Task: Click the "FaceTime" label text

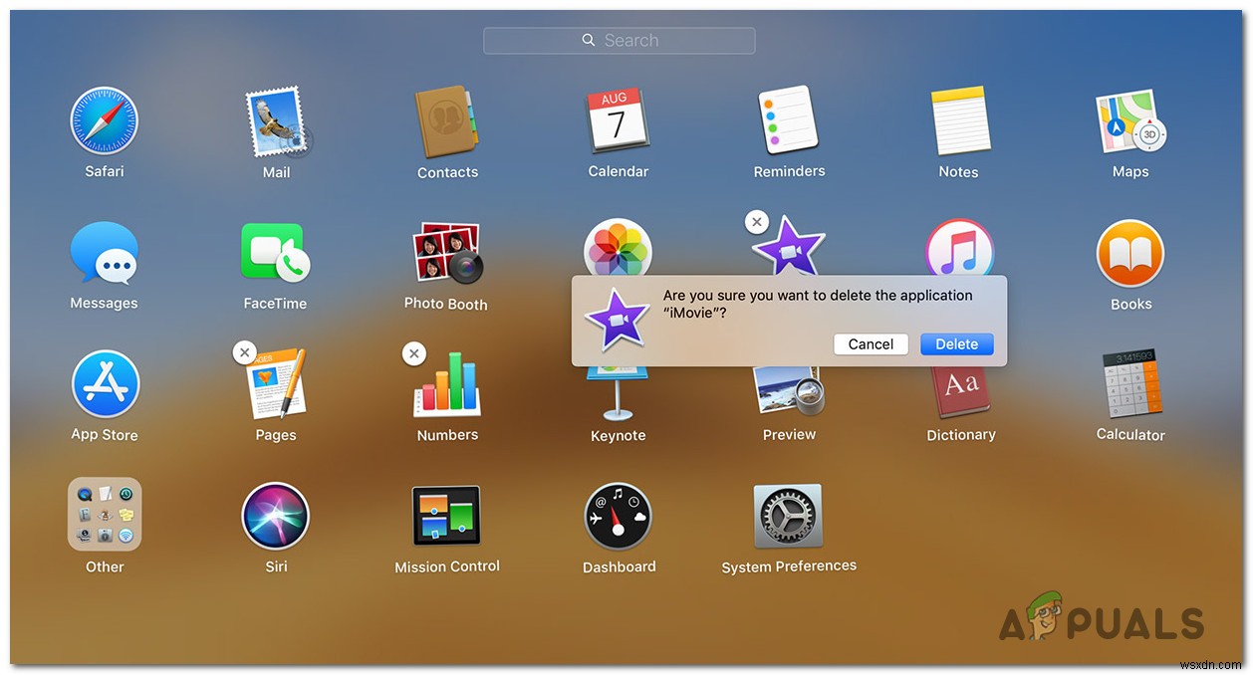Action: pyautogui.click(x=276, y=304)
